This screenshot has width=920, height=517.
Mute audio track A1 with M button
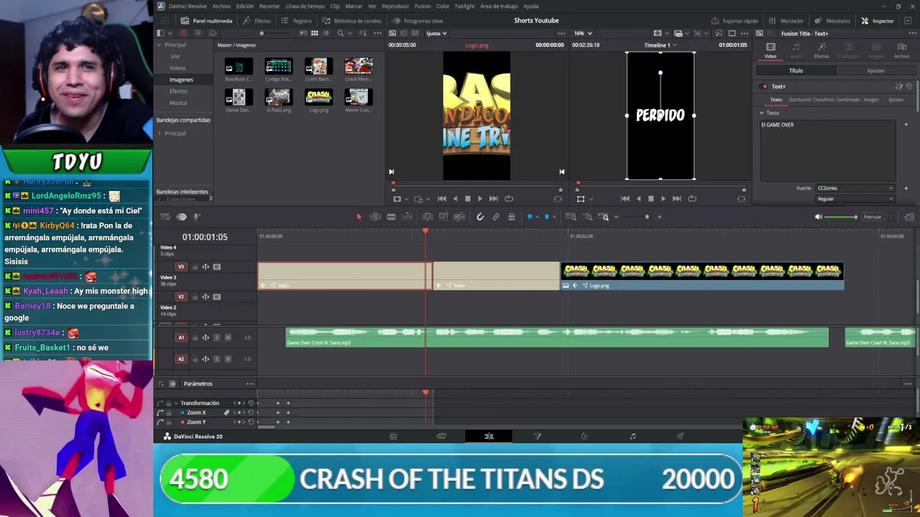[x=228, y=337]
